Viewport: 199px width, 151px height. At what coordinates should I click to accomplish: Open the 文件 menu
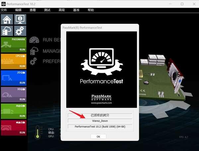[x=4, y=10]
